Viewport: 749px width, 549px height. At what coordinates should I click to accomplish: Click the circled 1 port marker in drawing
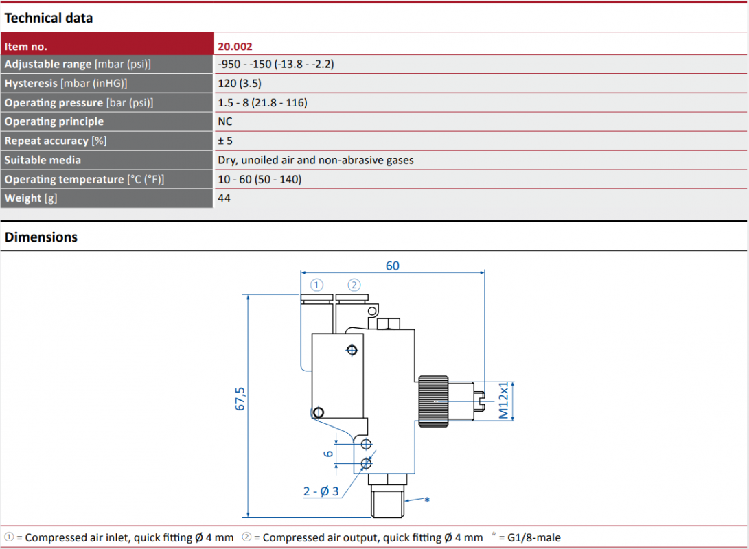316,285
